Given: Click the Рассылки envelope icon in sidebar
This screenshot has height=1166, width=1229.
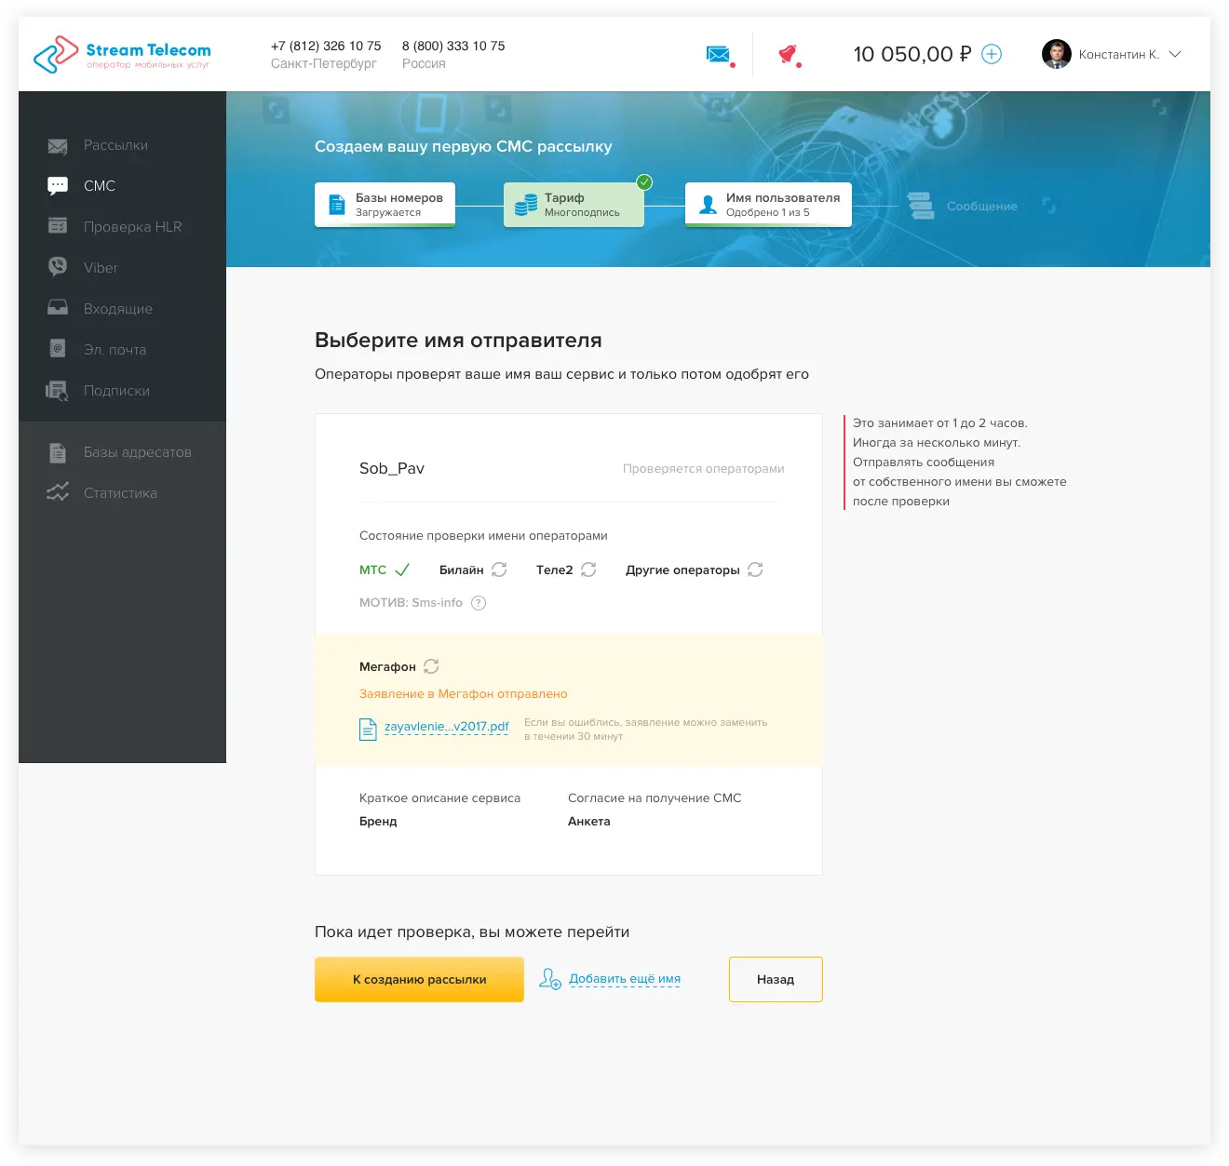Looking at the screenshot, I should pos(58,146).
